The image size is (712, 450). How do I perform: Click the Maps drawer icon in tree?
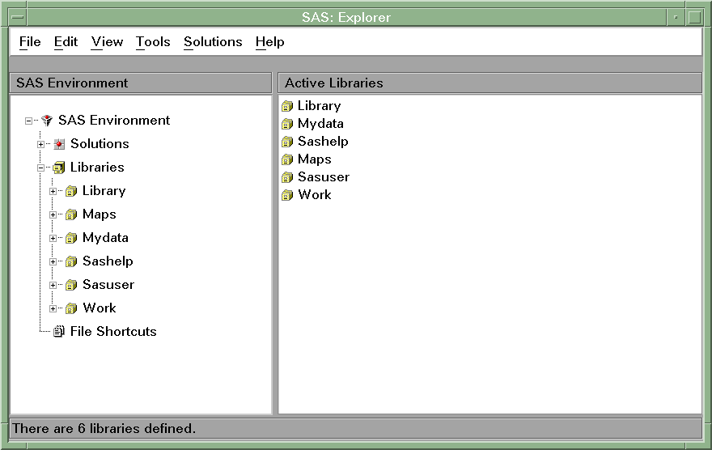[71, 214]
